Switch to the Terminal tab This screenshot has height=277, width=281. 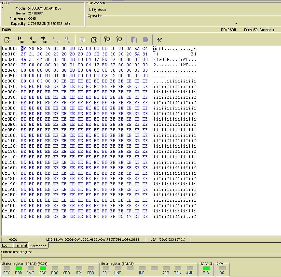pyautogui.click(x=21, y=245)
